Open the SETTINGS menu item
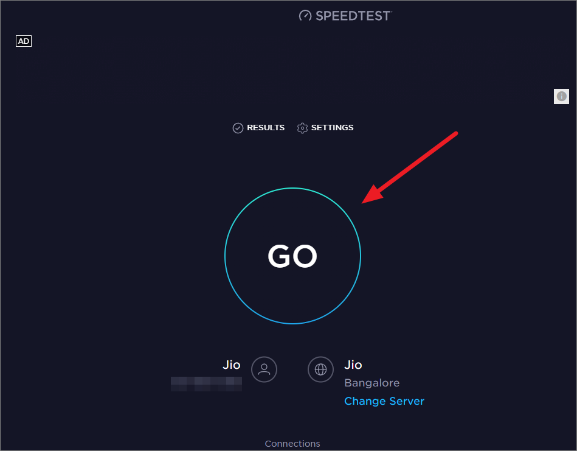The height and width of the screenshot is (451, 577). (333, 127)
